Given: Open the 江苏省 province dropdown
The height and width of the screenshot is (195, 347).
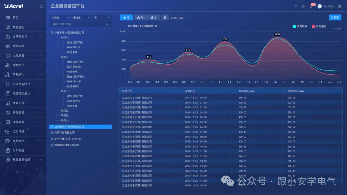Looking at the screenshot, I should coord(60,17).
